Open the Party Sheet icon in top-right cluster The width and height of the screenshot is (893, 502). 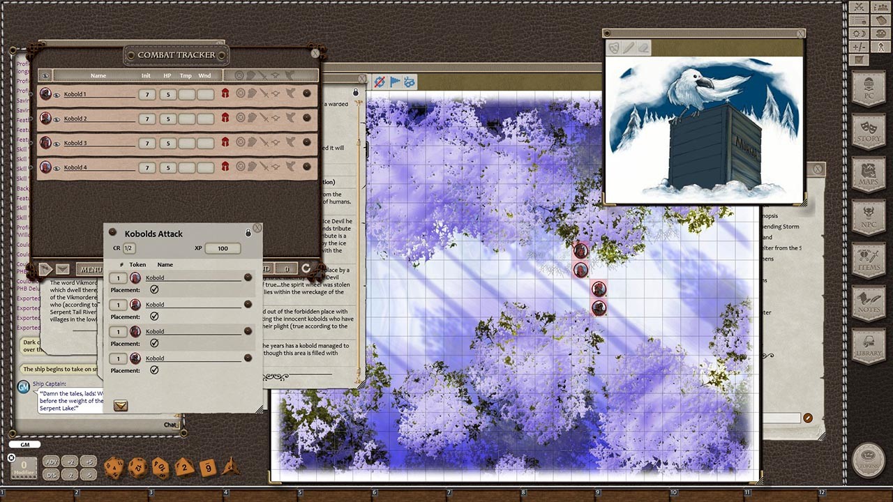881,7
